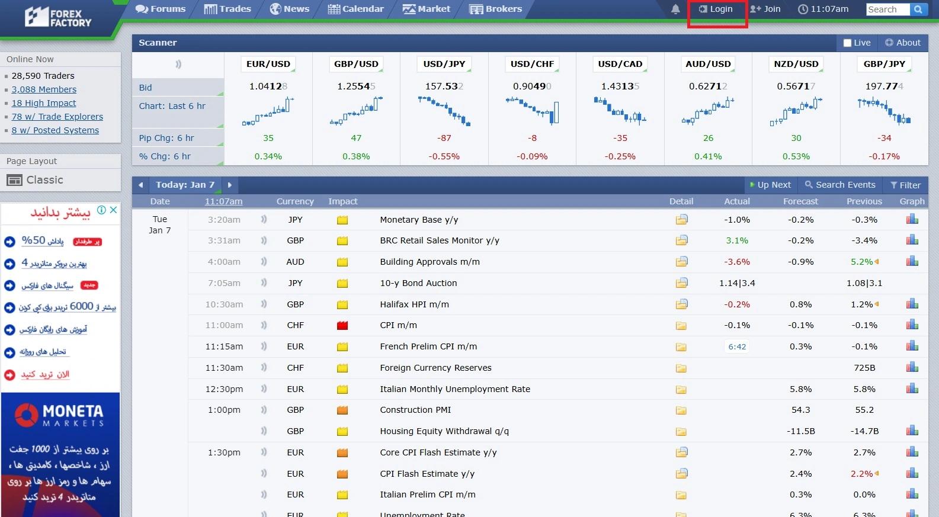The width and height of the screenshot is (939, 517).
Task: Go to the previous calendar day arrow
Action: coord(140,185)
